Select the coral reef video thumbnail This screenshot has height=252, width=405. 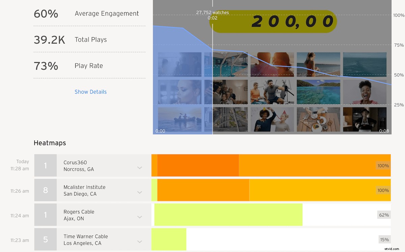pos(318,92)
